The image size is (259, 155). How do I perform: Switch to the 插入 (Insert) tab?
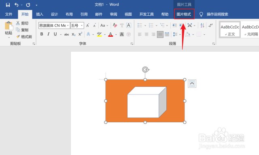tap(40, 15)
